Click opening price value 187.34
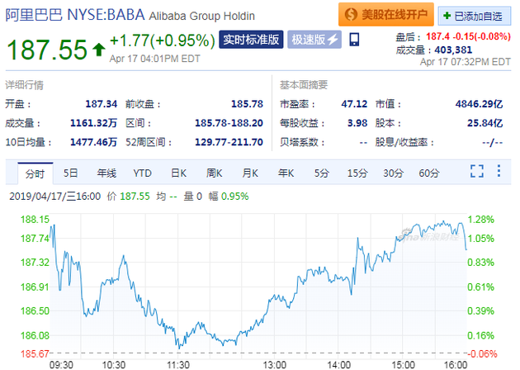 102,104
